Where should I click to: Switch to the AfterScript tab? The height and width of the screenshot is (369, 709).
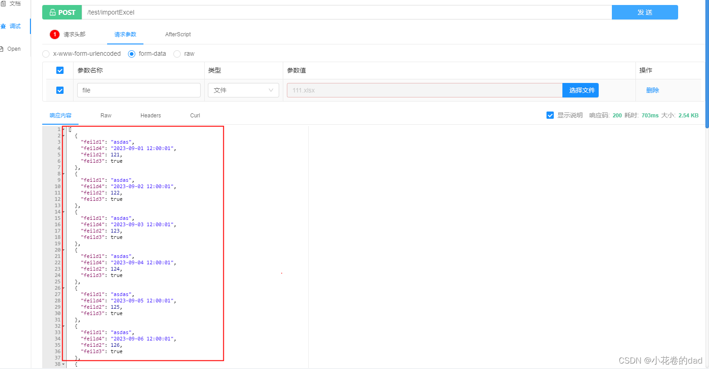point(178,34)
